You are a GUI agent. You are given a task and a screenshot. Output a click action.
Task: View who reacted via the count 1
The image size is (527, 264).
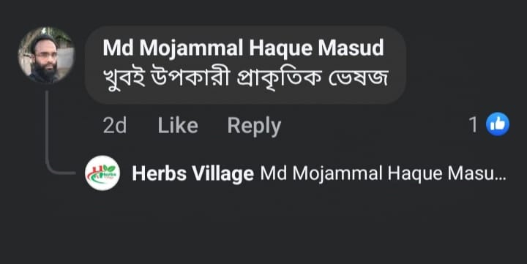pos(473,125)
